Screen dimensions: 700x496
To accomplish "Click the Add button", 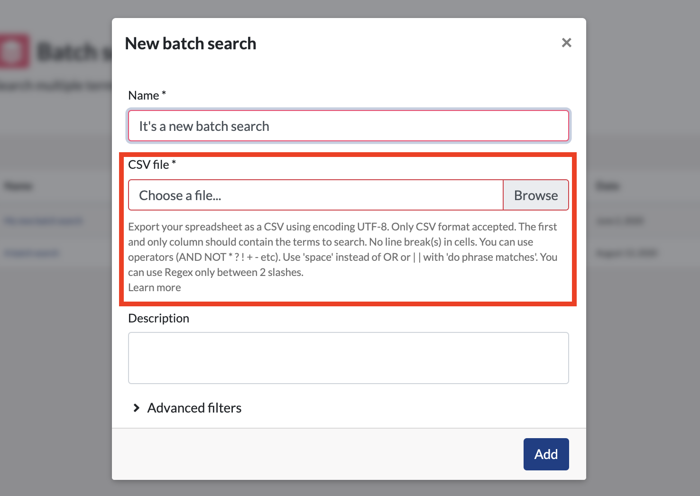I will tap(546, 454).
